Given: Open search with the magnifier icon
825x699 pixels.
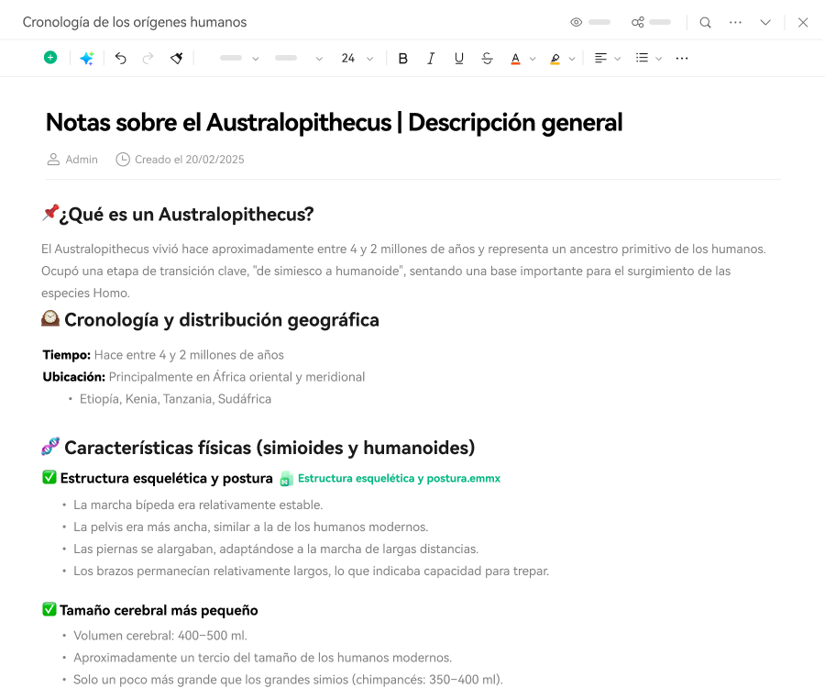Looking at the screenshot, I should pyautogui.click(x=705, y=22).
